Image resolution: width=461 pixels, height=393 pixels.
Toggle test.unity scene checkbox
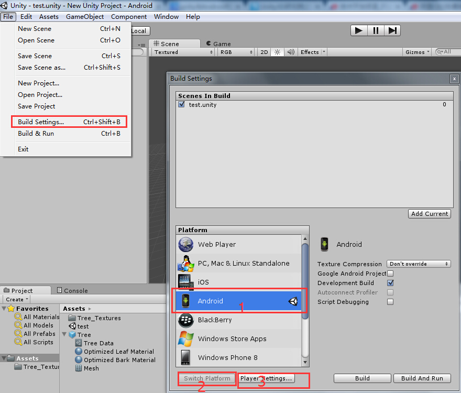tap(181, 104)
